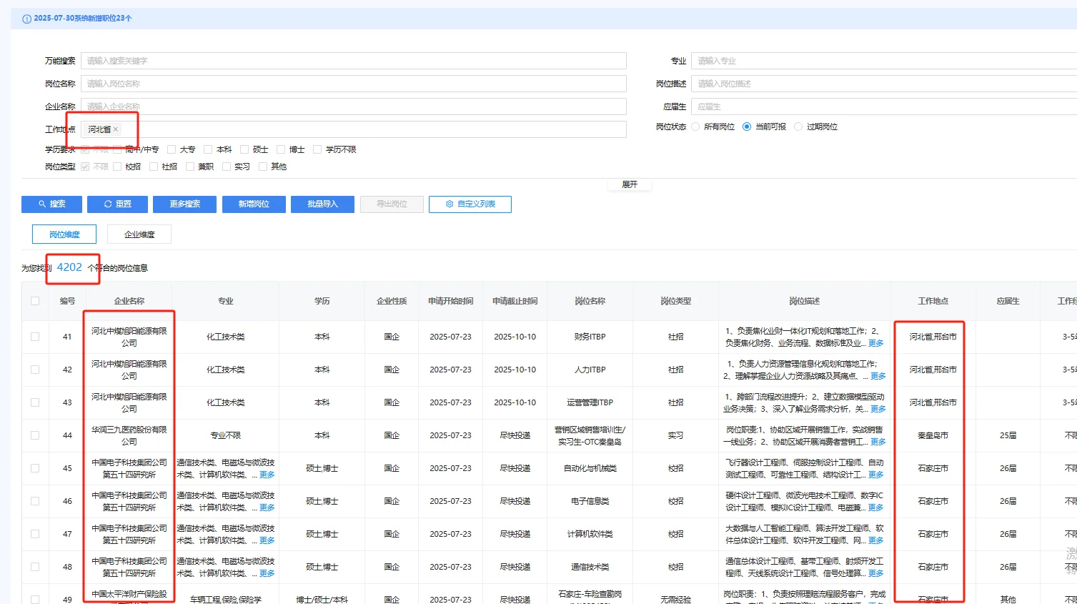Open 更多搜索 advanced search

(x=184, y=204)
